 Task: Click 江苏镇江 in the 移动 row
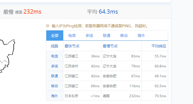72,86
